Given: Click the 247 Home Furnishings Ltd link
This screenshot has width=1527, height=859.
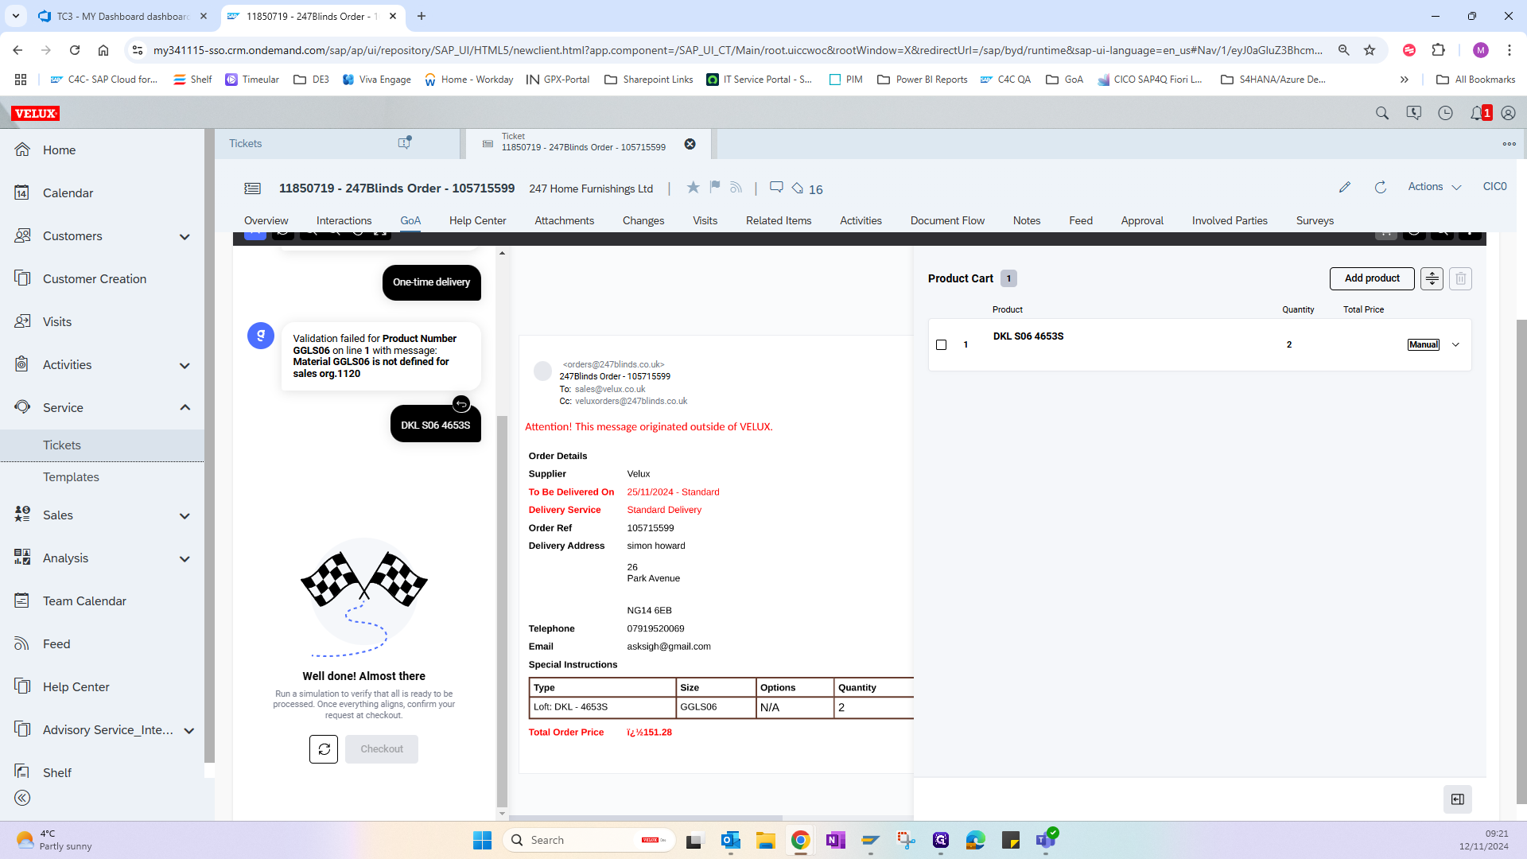Looking at the screenshot, I should click(x=591, y=189).
